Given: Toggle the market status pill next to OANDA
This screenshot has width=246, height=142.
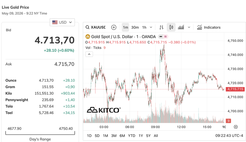Looking at the screenshot, I should tap(161, 37).
